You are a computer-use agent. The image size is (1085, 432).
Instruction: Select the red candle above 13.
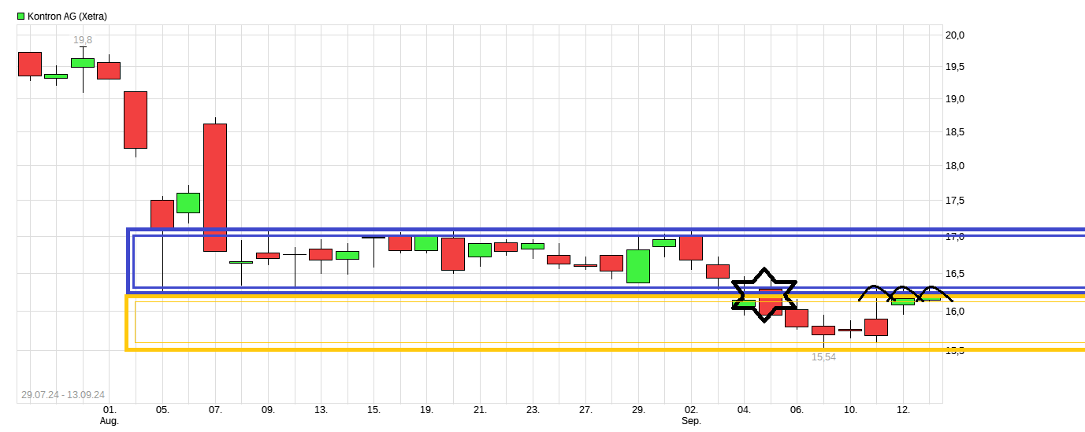tap(321, 254)
